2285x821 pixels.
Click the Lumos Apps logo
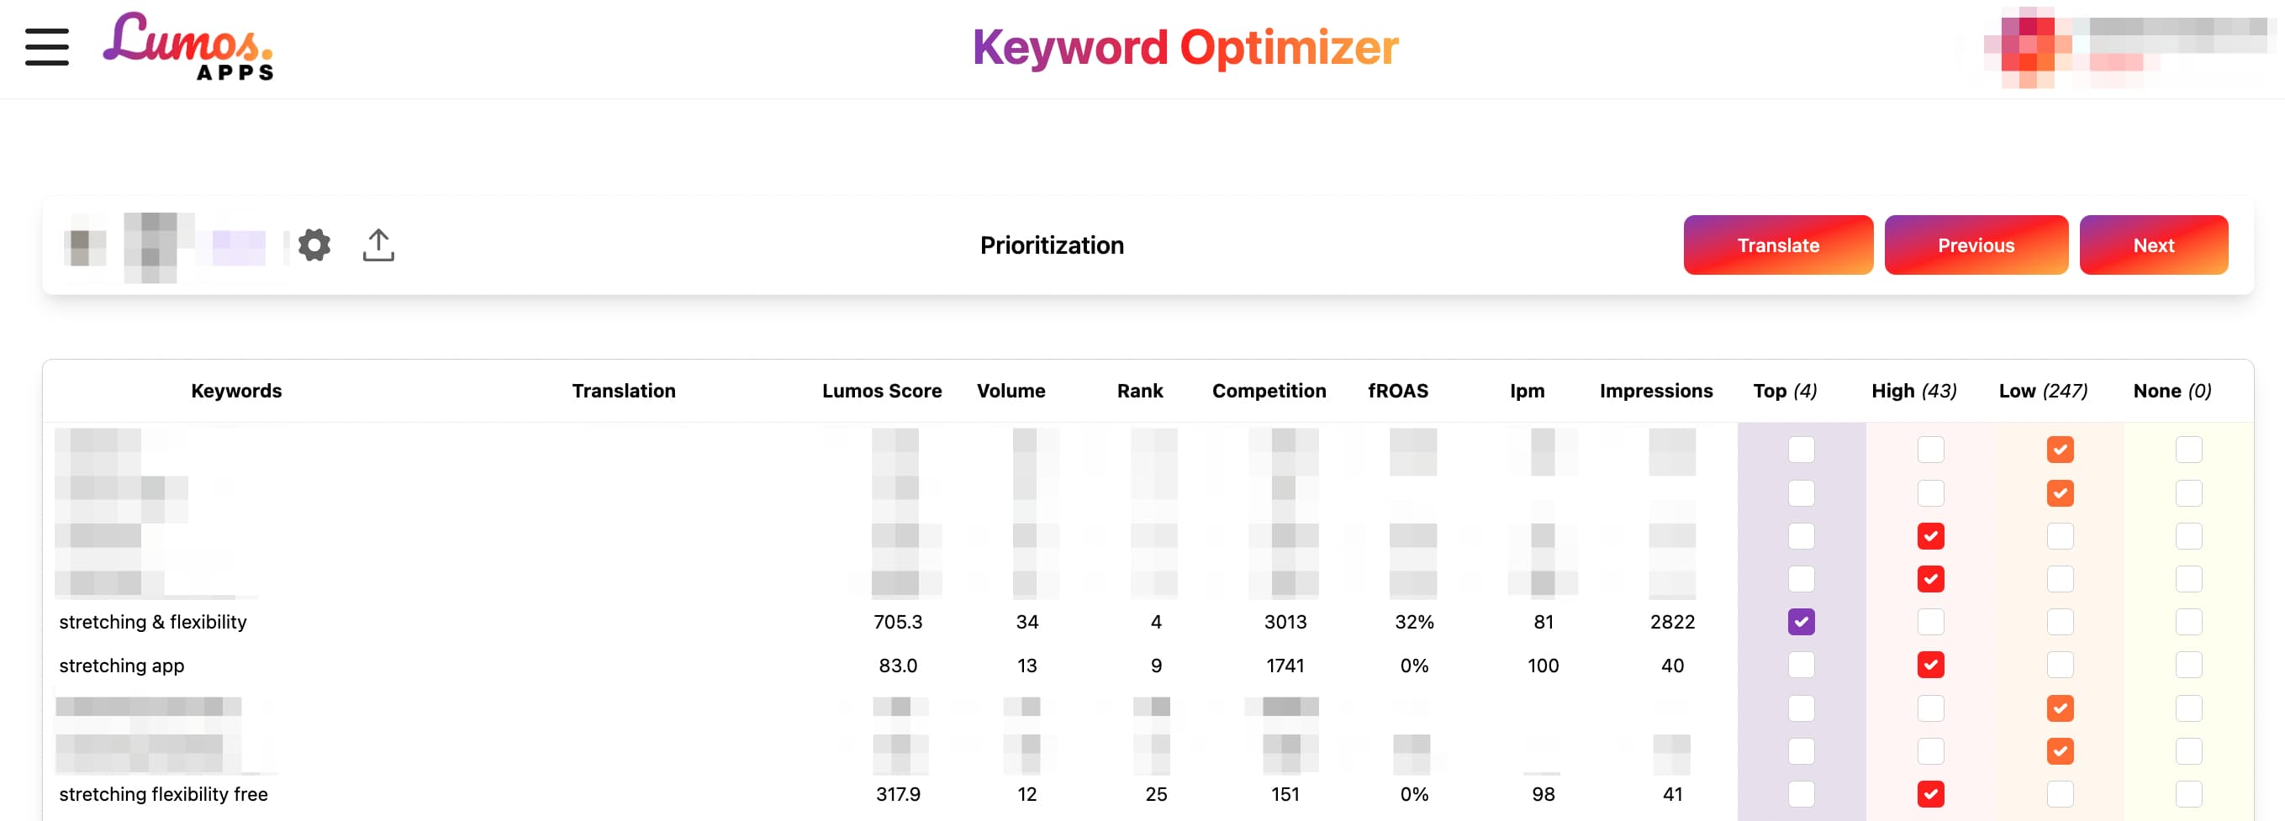pyautogui.click(x=188, y=46)
